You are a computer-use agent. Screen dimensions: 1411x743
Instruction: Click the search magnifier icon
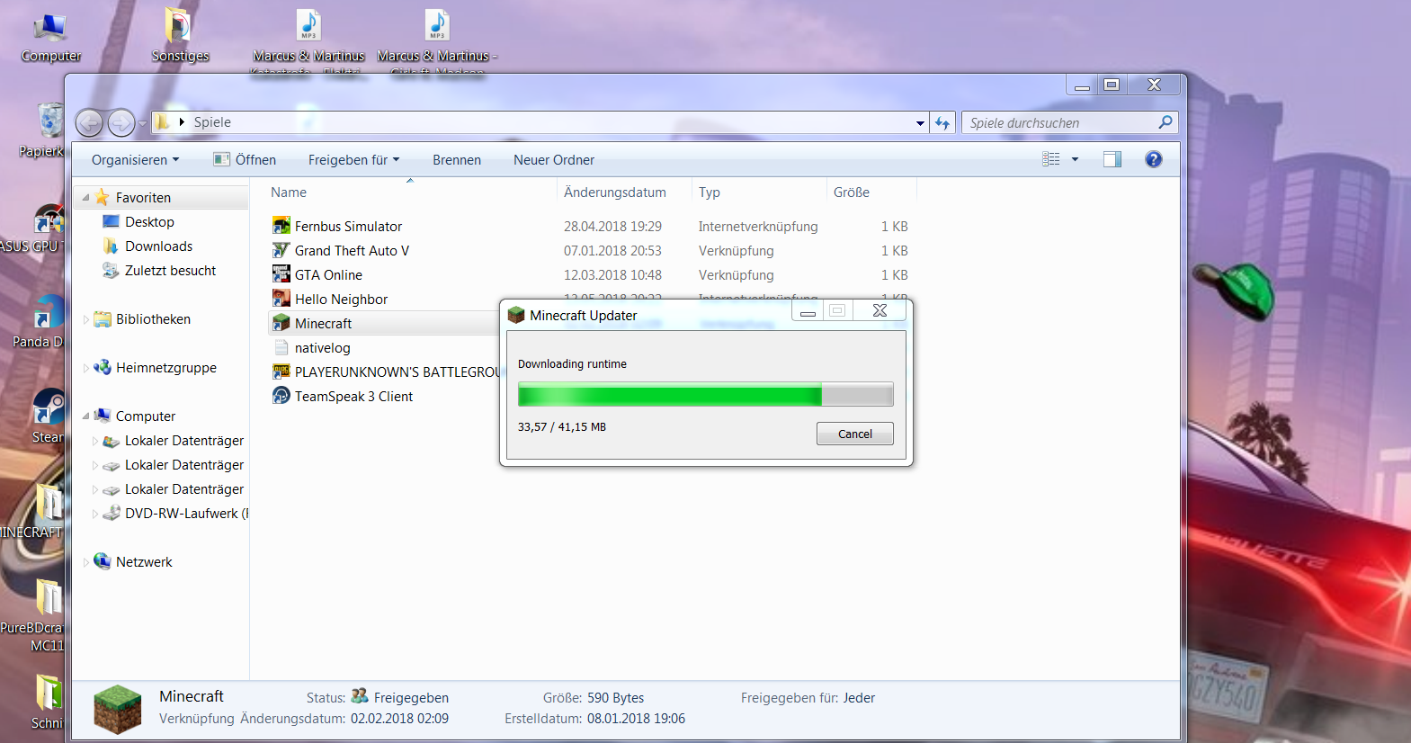pos(1165,122)
